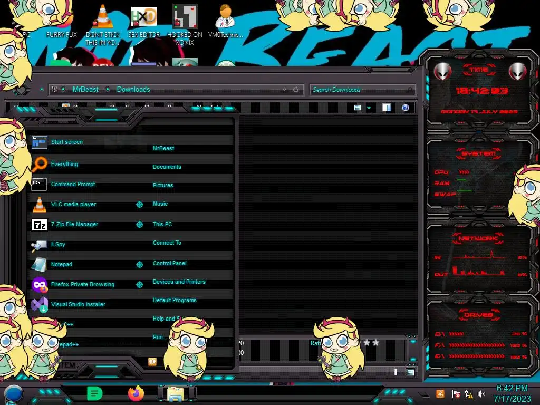The image size is (540, 405).
Task: Open Action Center flag tray icon
Action: 456,394
